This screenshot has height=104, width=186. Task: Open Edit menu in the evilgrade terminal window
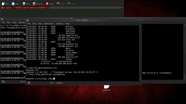8,23
